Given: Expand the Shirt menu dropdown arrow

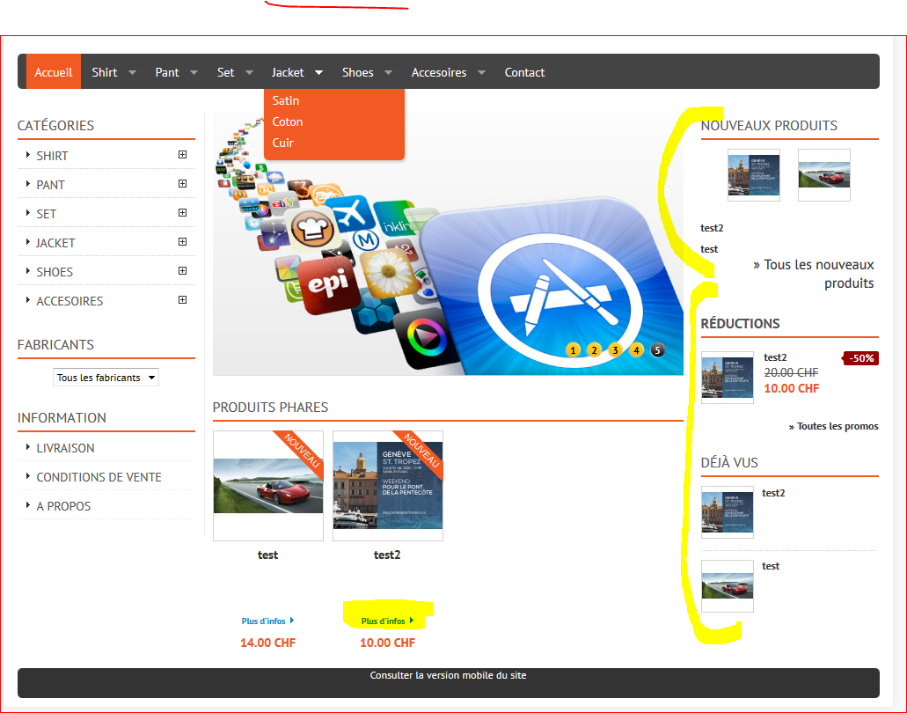Looking at the screenshot, I should (x=133, y=73).
